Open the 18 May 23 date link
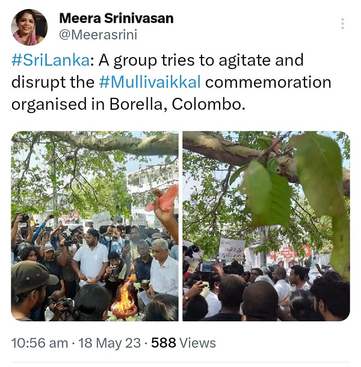Viewport: 361px width, 367px height. 110,343
